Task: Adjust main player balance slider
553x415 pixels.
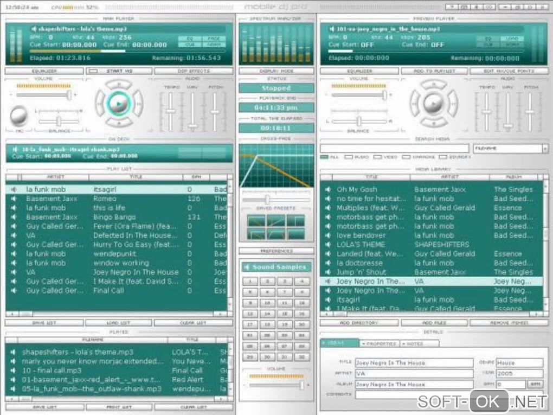Action: (59, 122)
